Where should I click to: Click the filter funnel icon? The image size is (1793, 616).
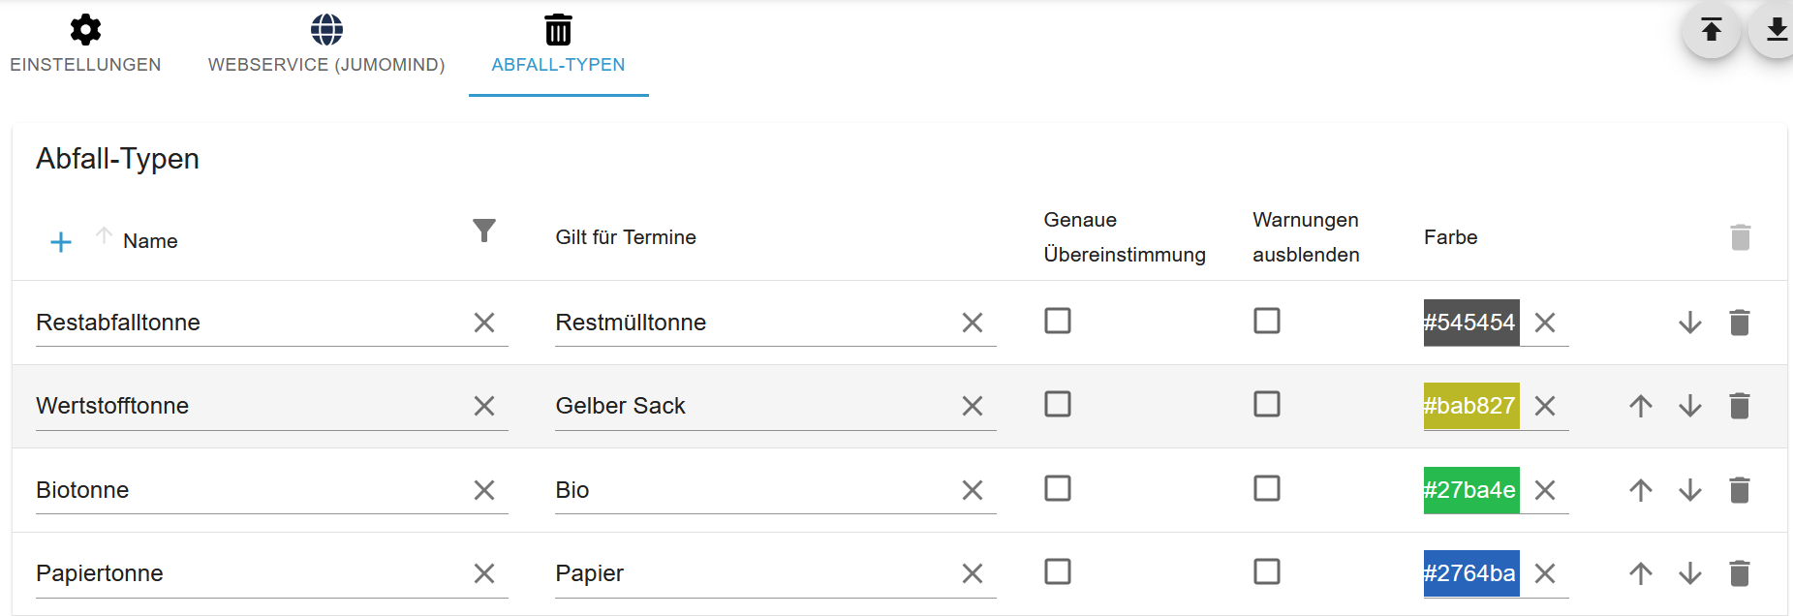click(484, 231)
